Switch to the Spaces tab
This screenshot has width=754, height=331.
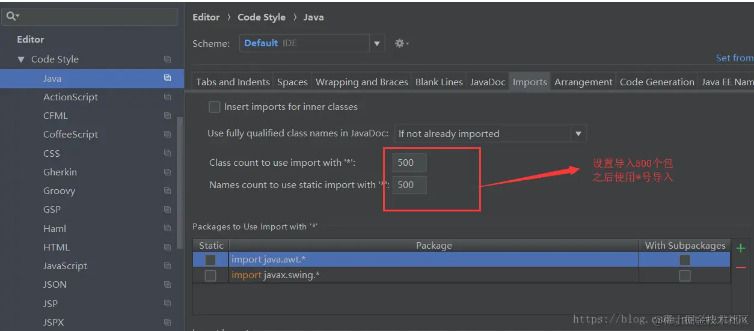pos(292,82)
